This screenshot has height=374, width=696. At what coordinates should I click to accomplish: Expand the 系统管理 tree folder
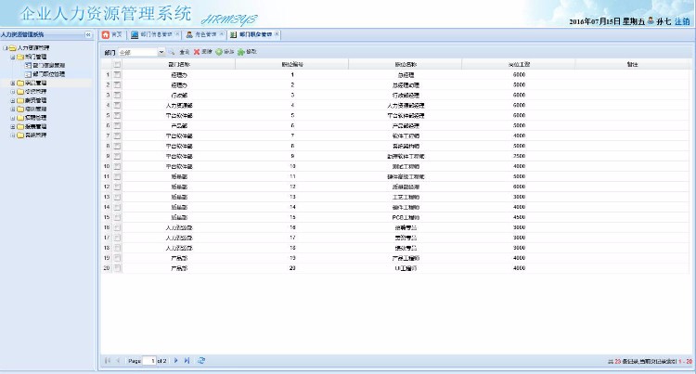pos(13,135)
